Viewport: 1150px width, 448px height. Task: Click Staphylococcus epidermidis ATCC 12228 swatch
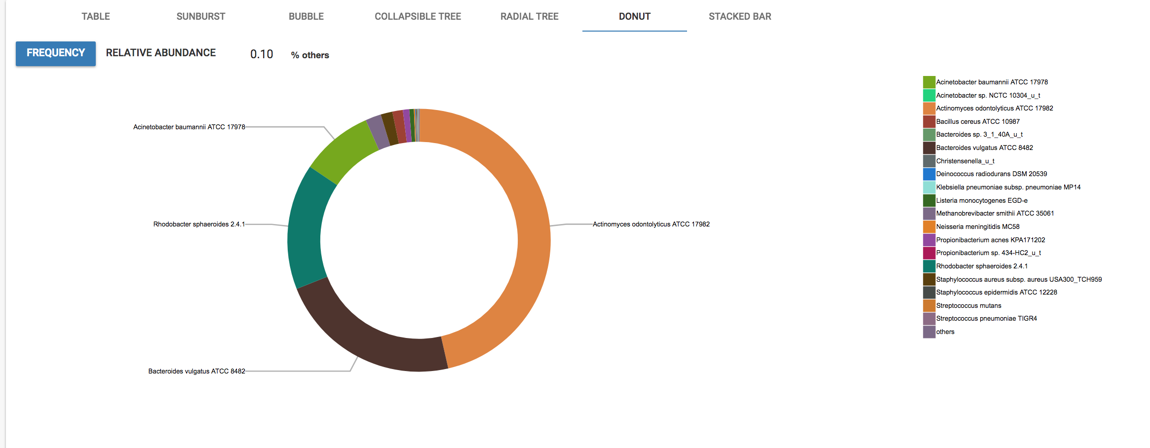[929, 292]
